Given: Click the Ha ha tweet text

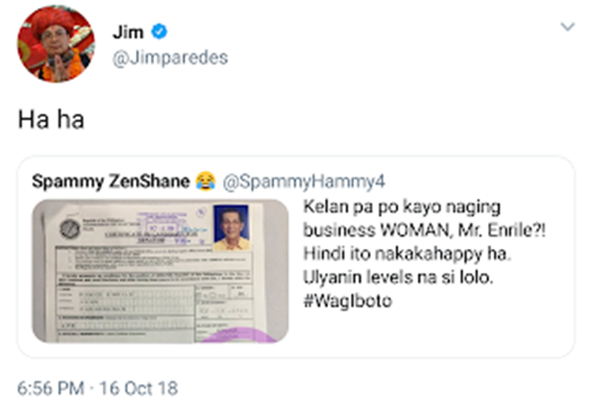Looking at the screenshot, I should pos(51,119).
